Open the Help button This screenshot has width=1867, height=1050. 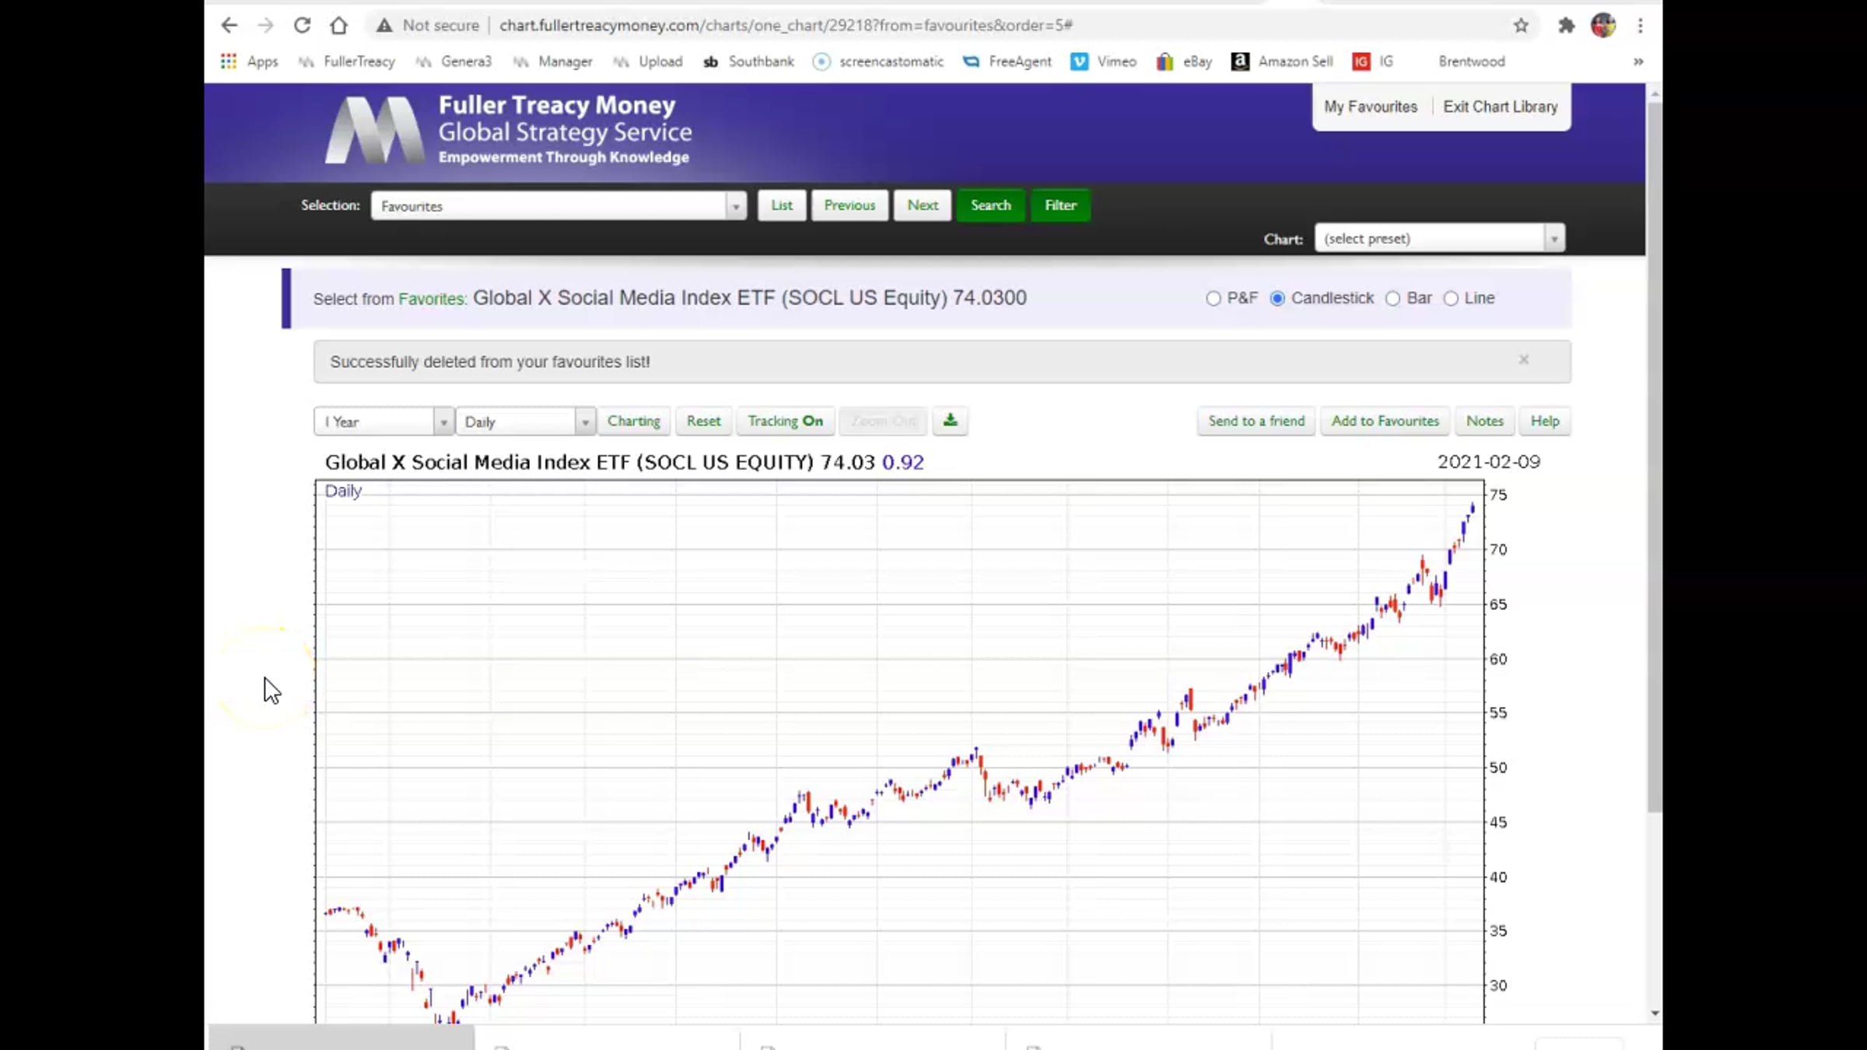pyautogui.click(x=1545, y=421)
